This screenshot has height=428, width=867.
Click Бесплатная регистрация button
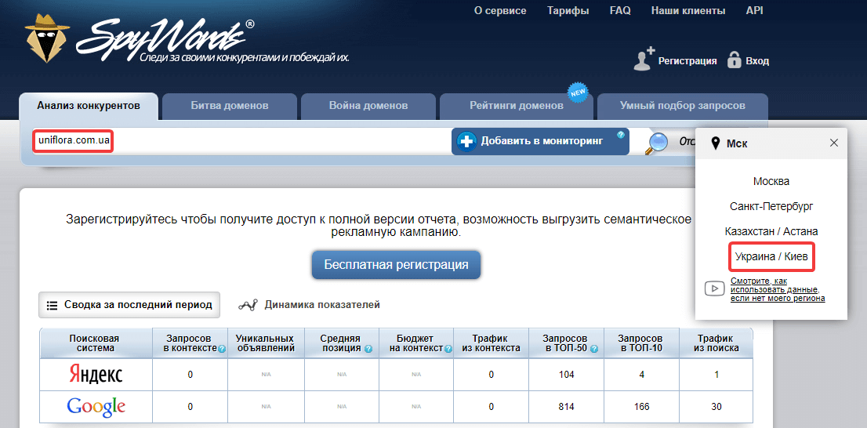click(396, 264)
